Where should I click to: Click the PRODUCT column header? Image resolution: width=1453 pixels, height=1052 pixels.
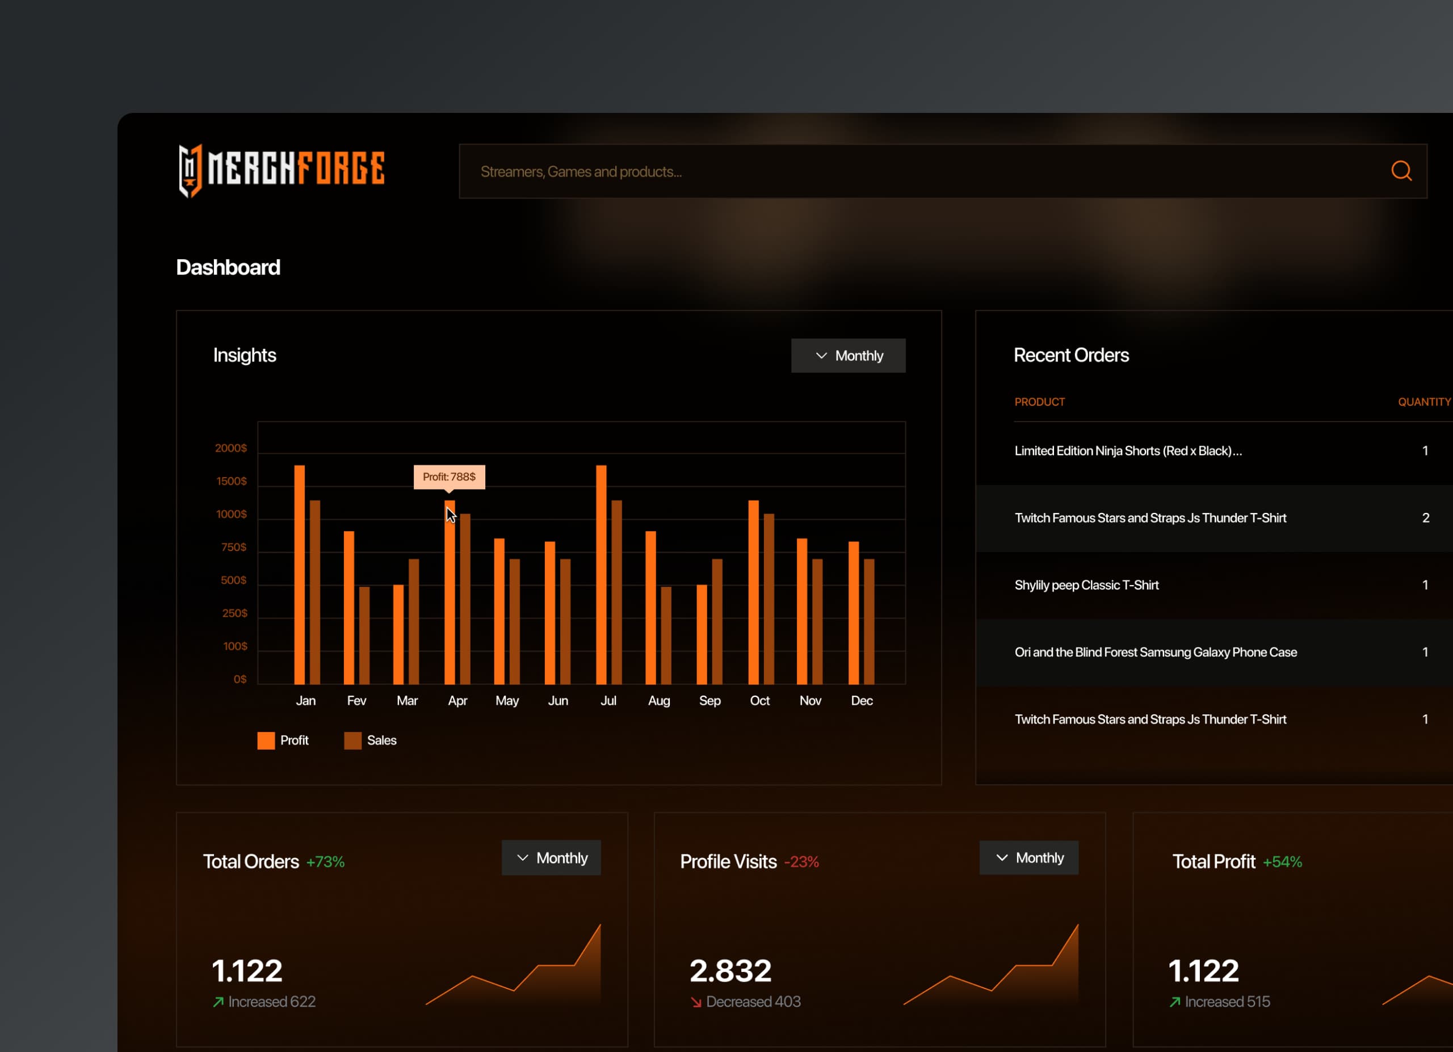point(1039,402)
